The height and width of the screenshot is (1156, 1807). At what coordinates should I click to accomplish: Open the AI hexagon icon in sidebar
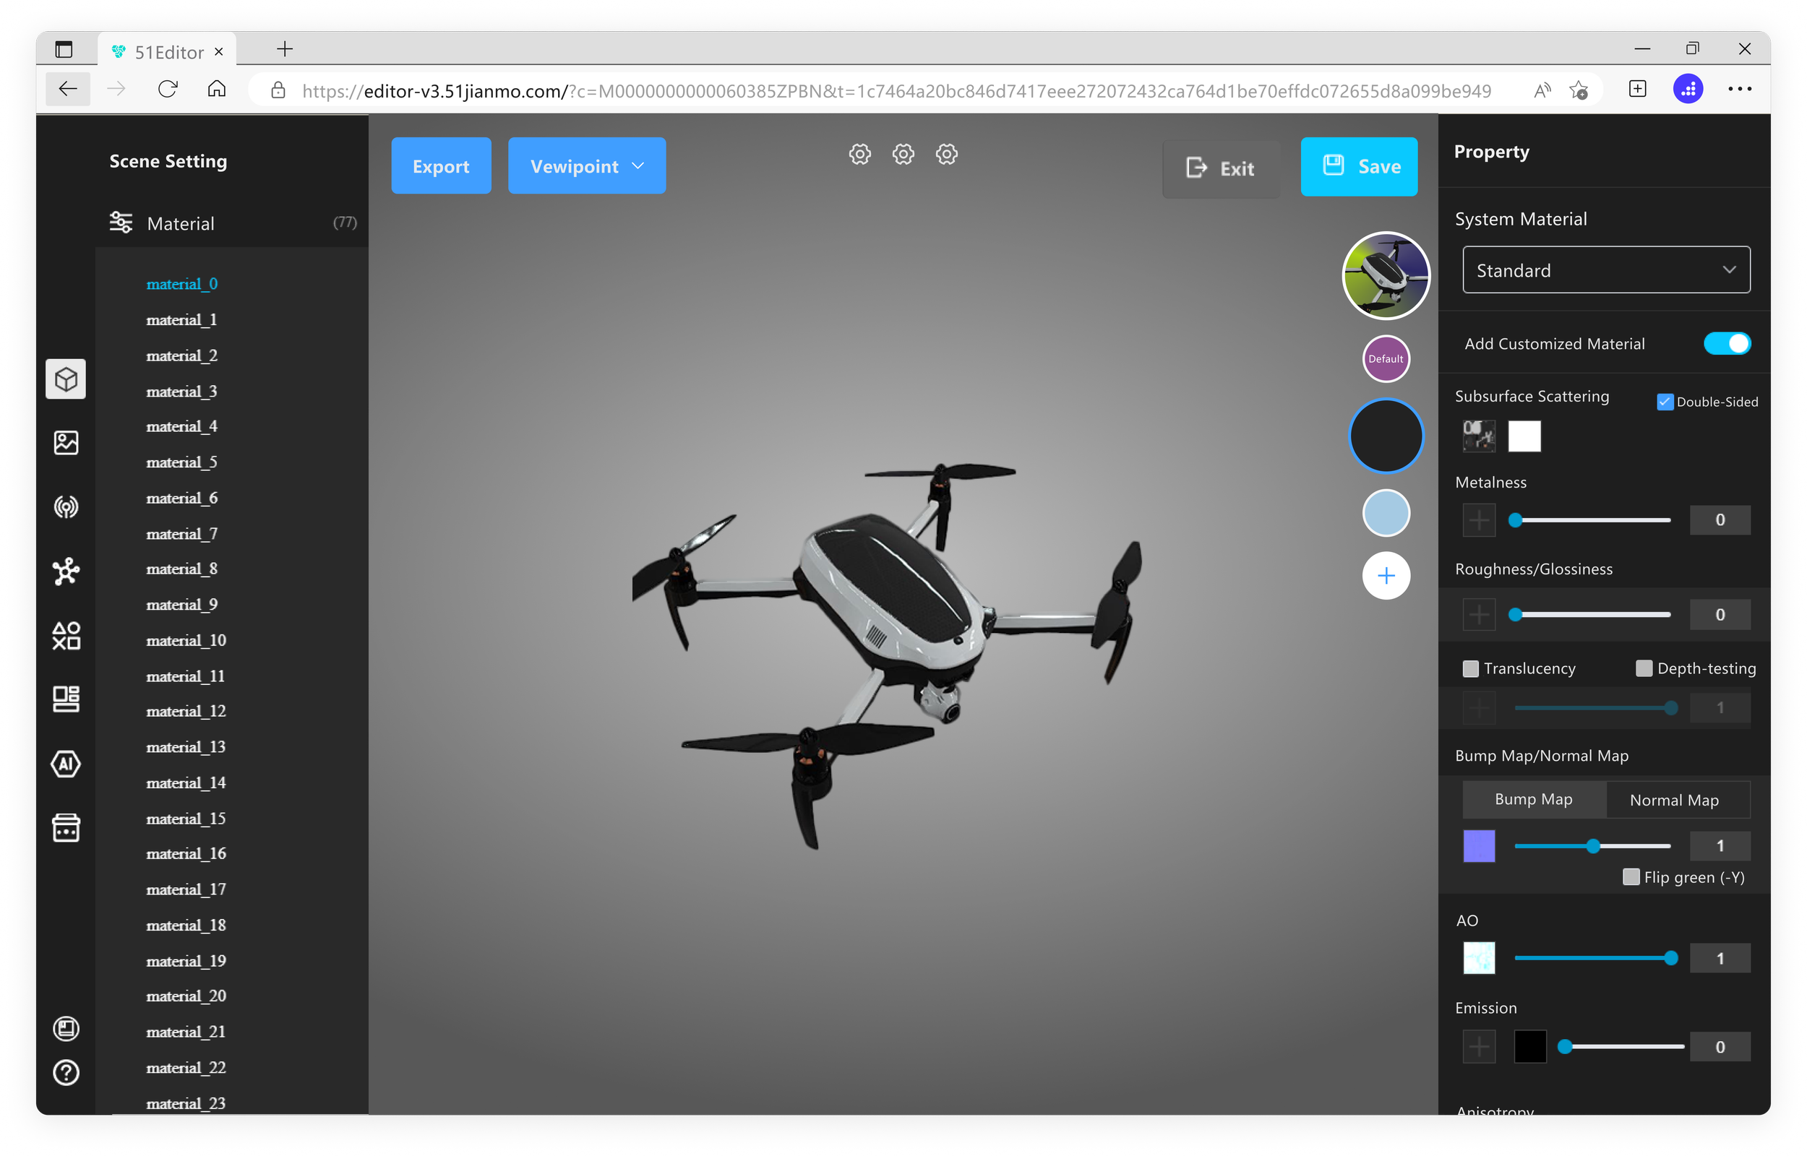click(x=66, y=764)
